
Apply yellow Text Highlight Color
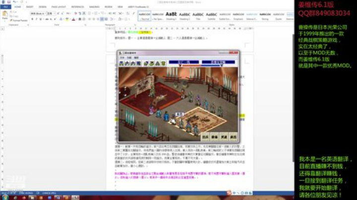coord(66,19)
